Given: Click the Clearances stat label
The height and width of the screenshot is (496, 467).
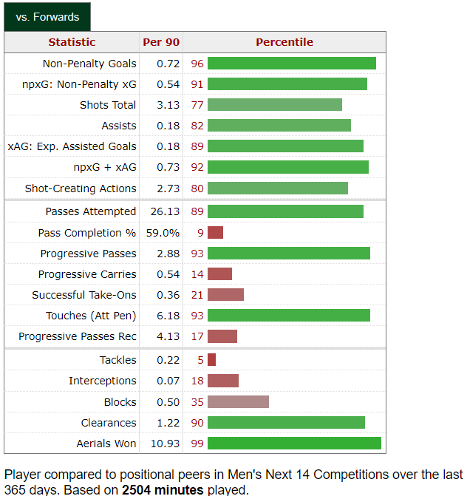Looking at the screenshot, I should pyautogui.click(x=109, y=423).
